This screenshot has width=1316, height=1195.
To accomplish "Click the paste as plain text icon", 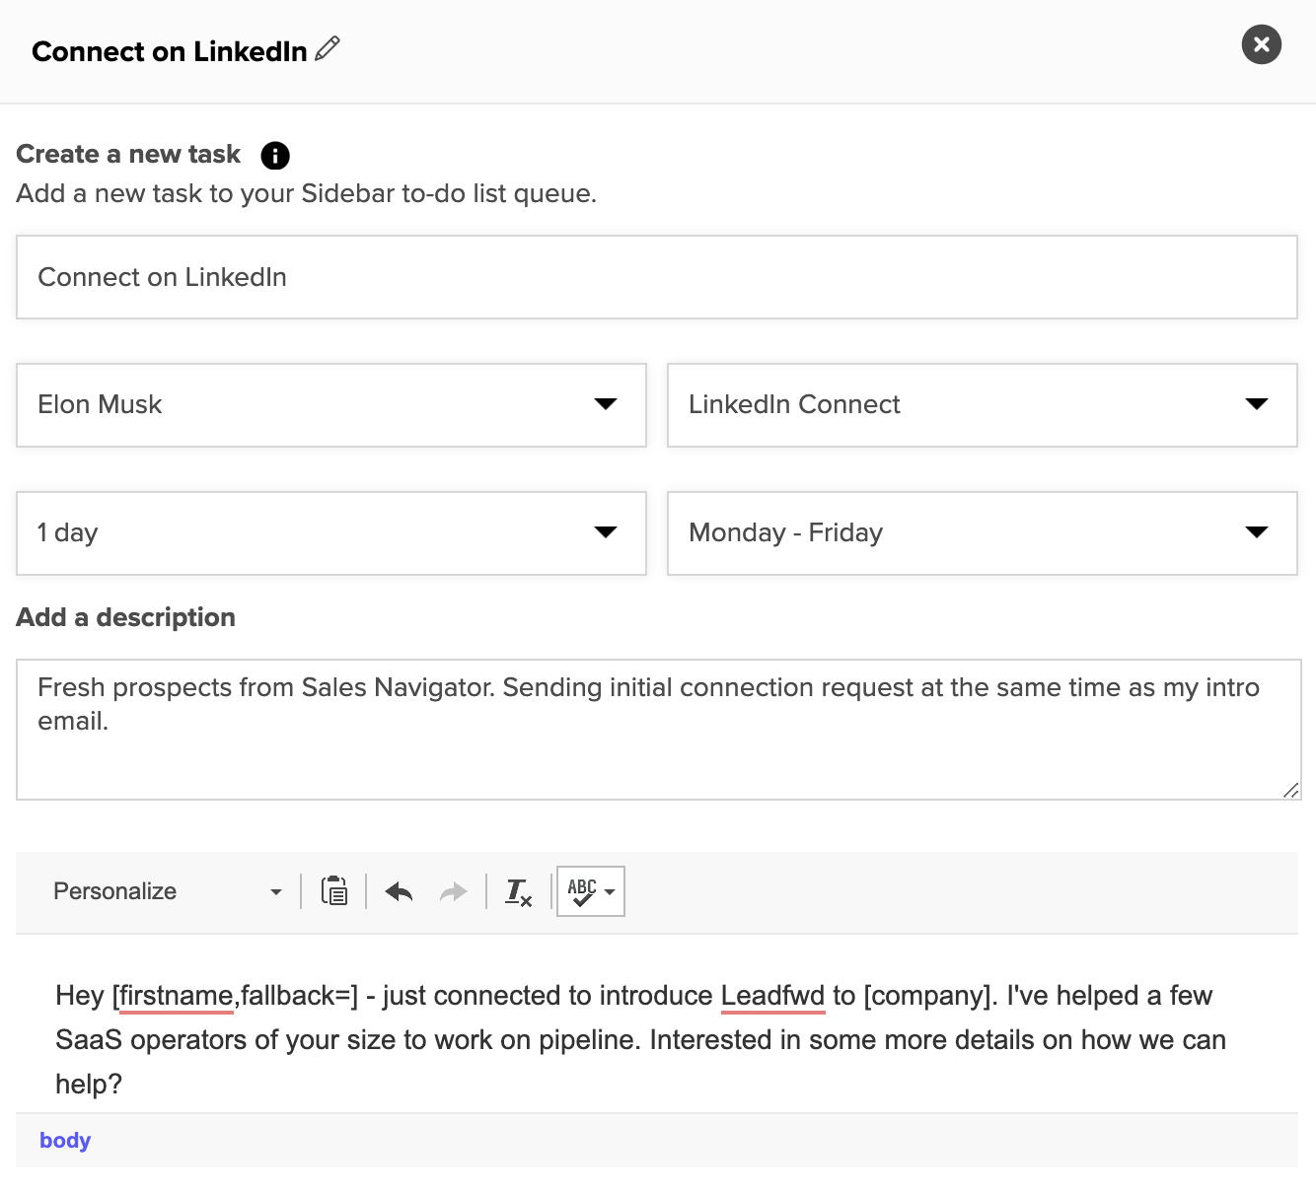I will (x=334, y=891).
